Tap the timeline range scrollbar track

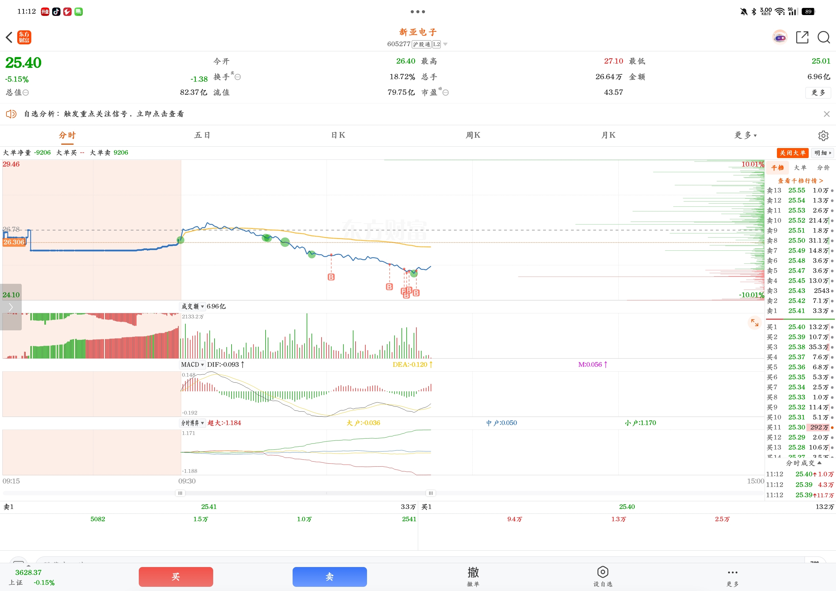coord(383,493)
